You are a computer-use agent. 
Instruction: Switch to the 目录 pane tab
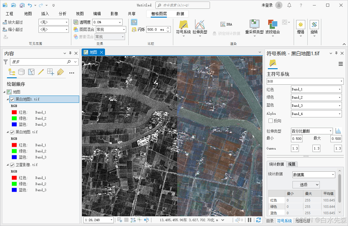(x=270, y=221)
